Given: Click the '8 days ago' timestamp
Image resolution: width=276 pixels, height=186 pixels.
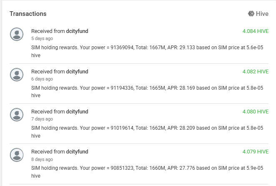Looking at the screenshot, I should pyautogui.click(x=42, y=159).
